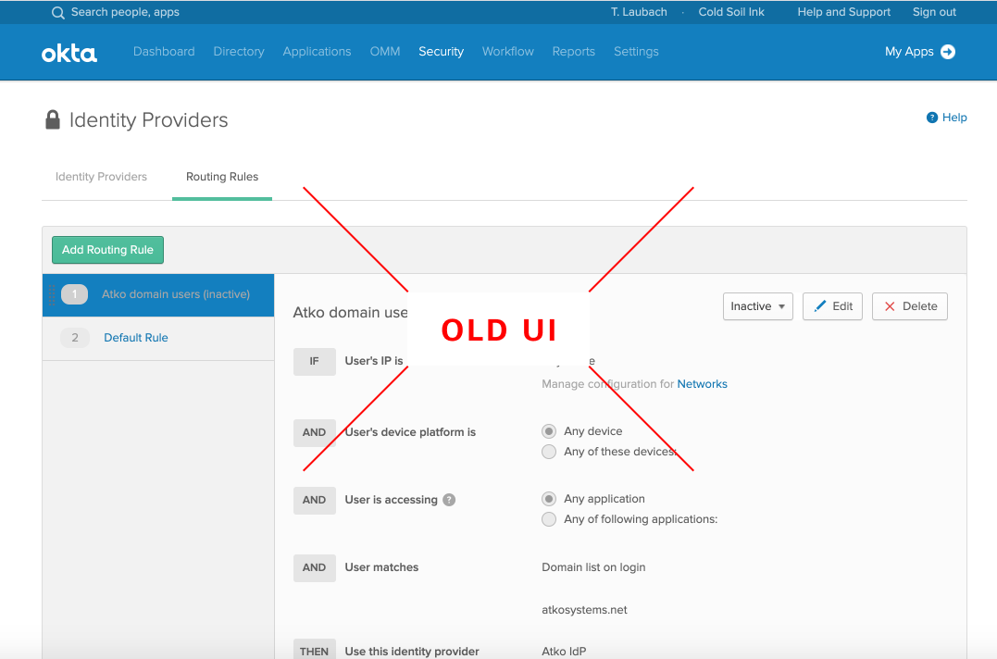
Task: Click the Add Routing Rule button
Action: pos(107,250)
